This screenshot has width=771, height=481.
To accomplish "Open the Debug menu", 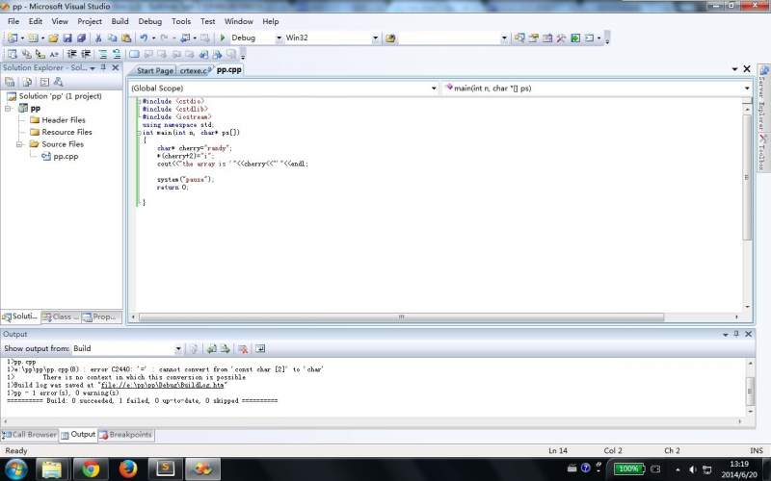I will (150, 21).
